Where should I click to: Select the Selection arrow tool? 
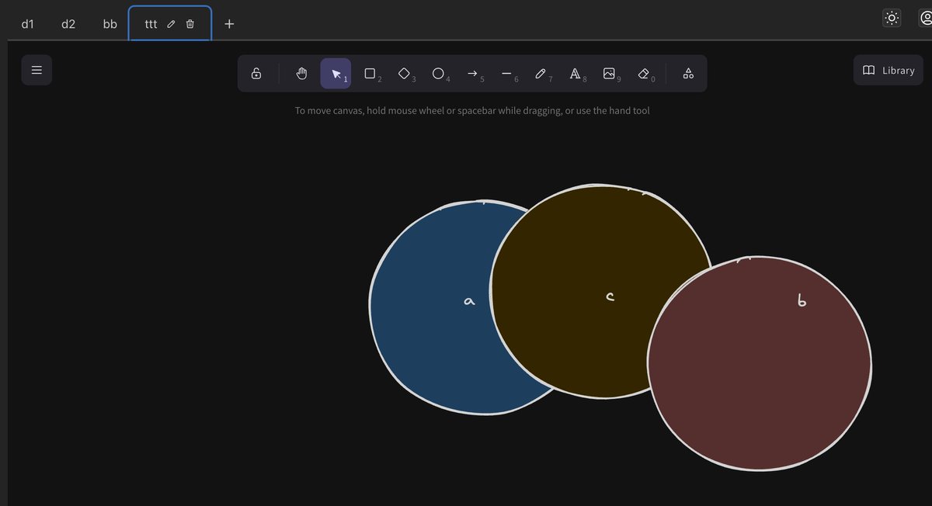336,74
